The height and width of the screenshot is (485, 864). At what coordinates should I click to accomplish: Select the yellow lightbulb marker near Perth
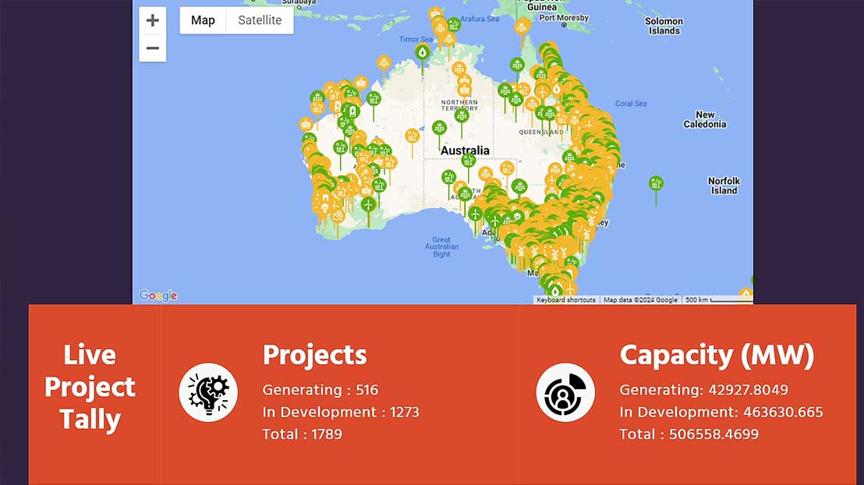point(324,207)
